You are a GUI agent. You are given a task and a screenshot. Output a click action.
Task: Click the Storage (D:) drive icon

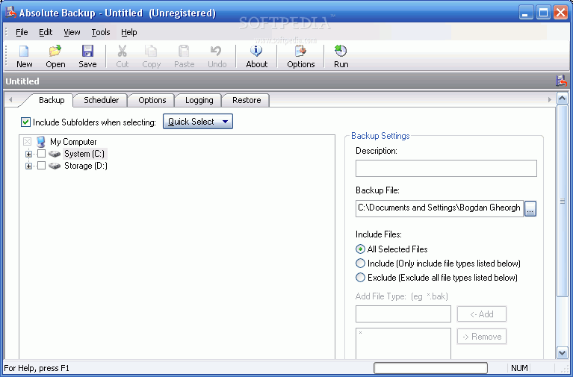point(55,166)
